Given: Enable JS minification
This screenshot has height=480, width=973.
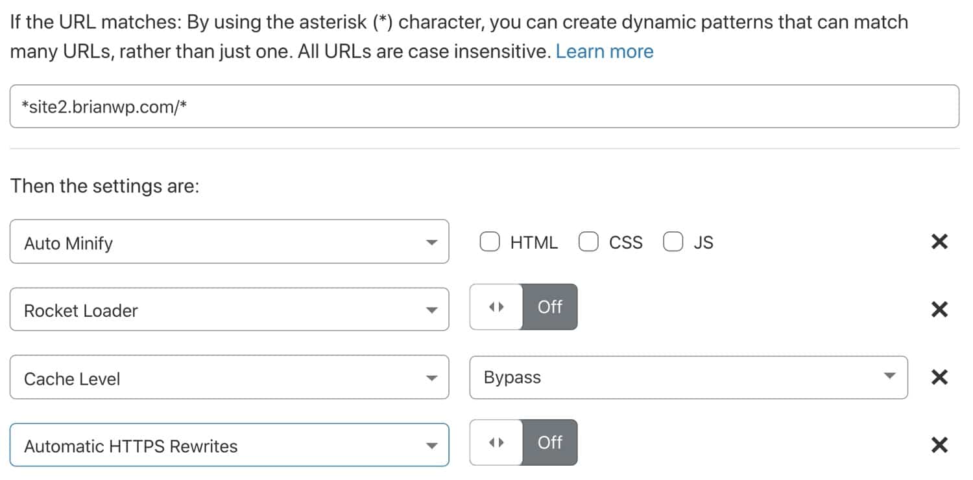Looking at the screenshot, I should click(x=673, y=242).
